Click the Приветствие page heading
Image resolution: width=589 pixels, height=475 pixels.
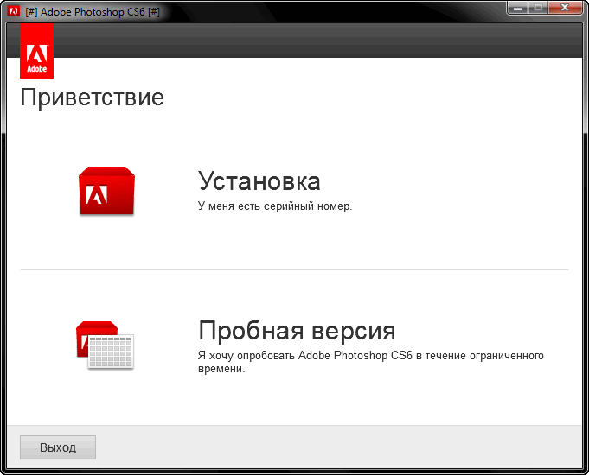92,97
